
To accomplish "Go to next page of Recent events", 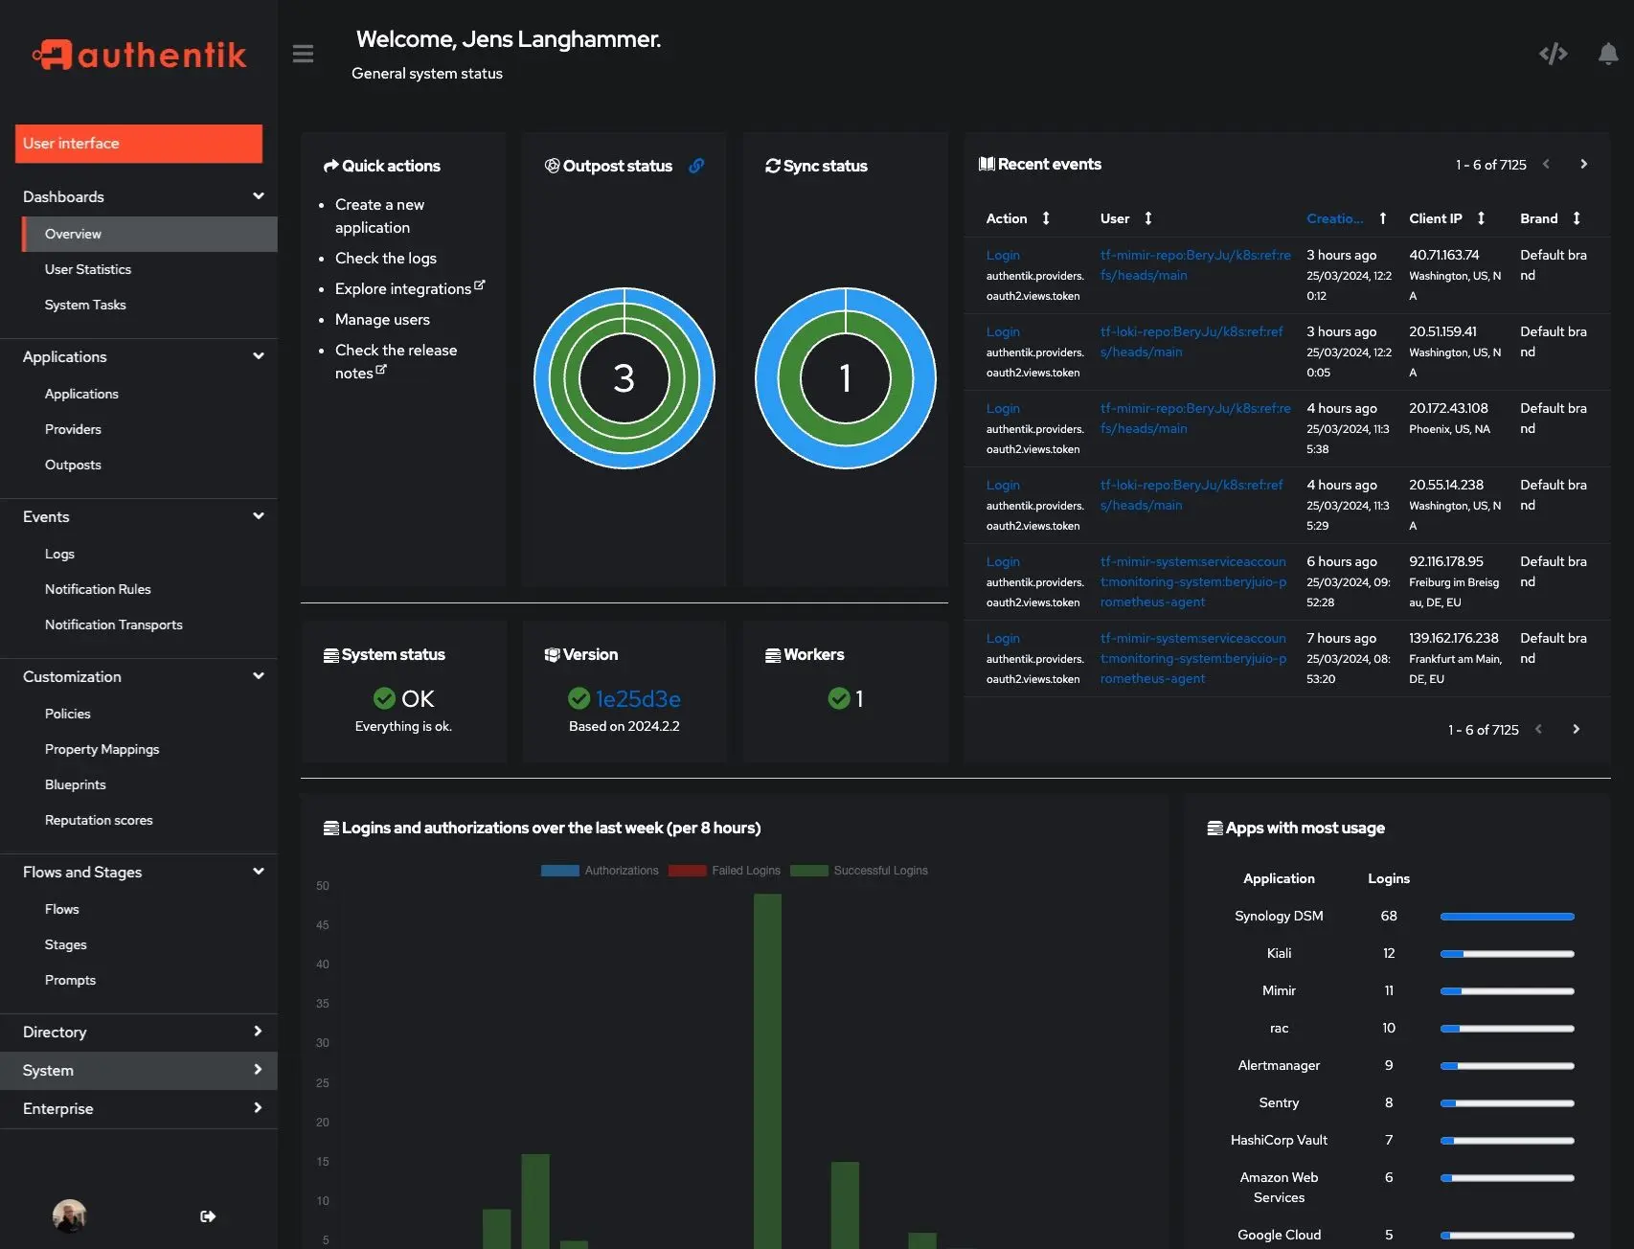I will [1583, 164].
